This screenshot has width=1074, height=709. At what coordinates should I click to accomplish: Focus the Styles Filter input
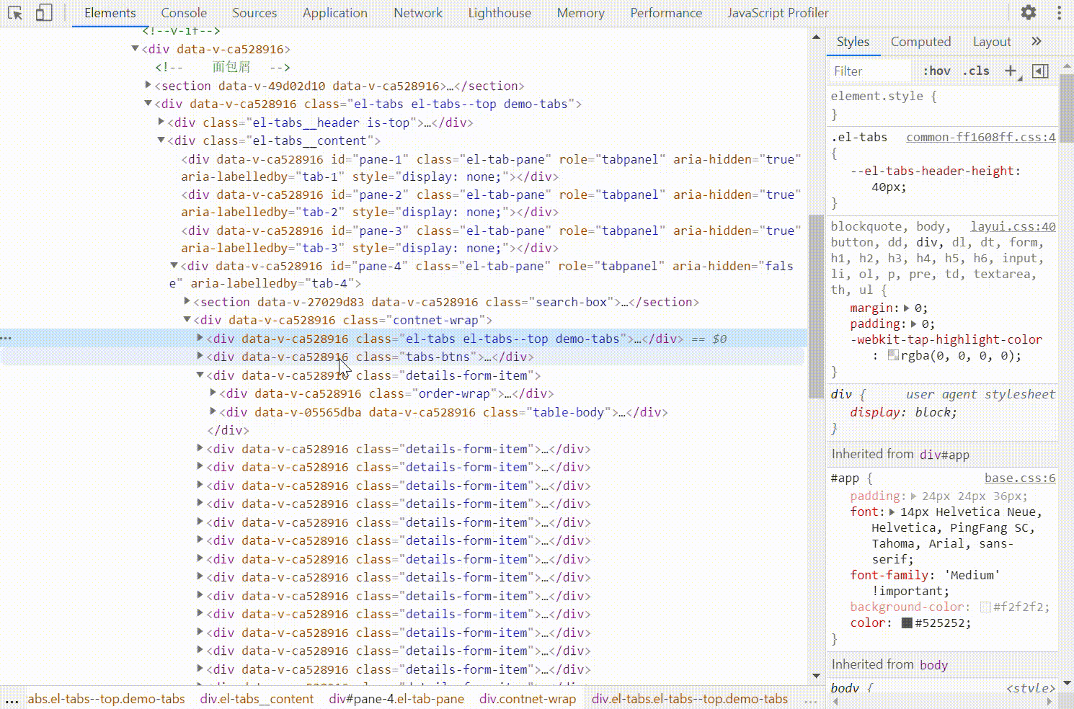point(870,71)
